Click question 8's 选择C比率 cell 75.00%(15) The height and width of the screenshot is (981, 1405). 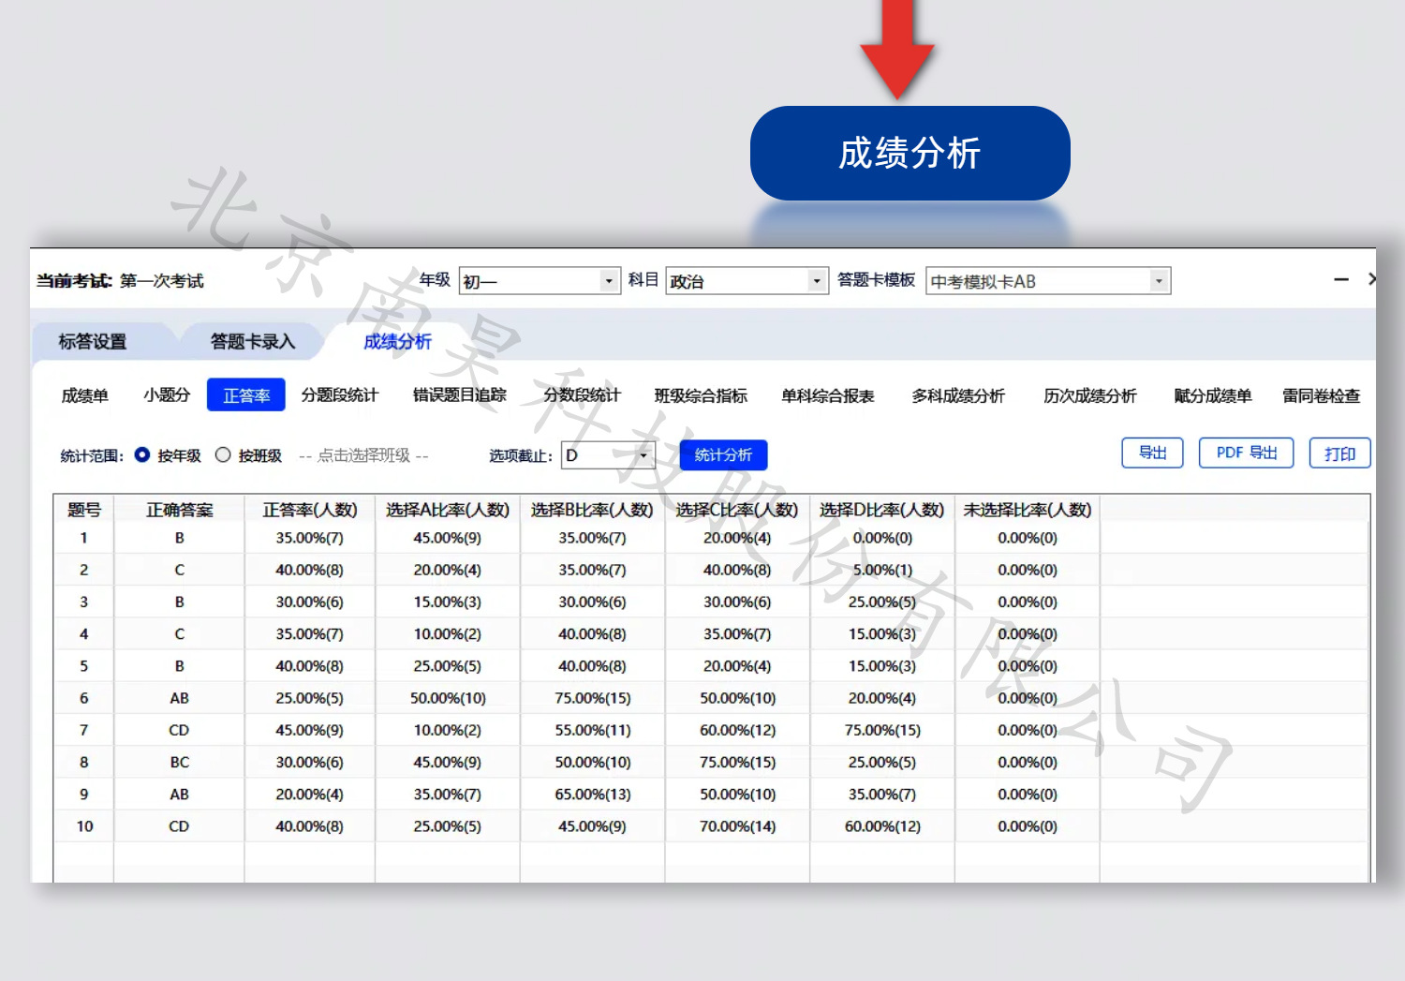click(x=737, y=763)
